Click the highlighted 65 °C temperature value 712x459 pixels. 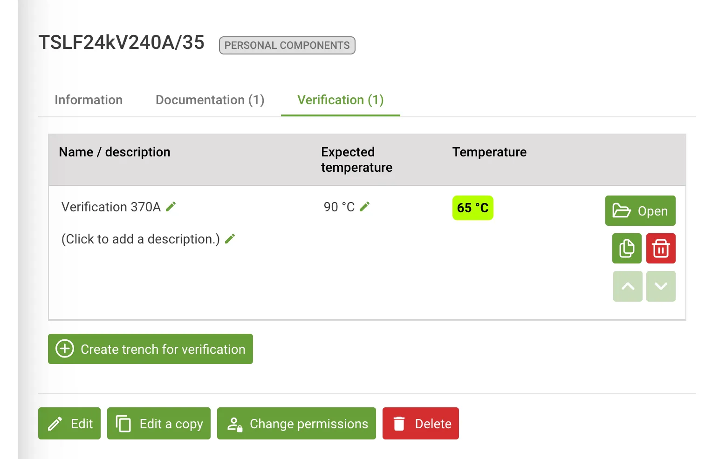[472, 208]
